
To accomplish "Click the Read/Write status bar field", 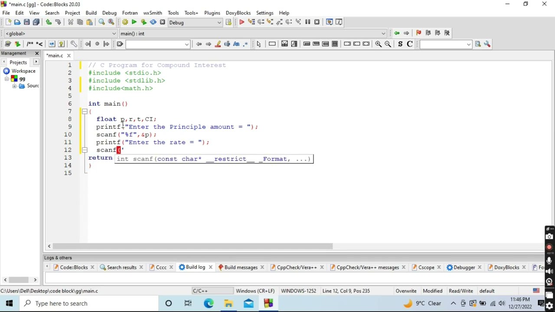I will [x=461, y=291].
